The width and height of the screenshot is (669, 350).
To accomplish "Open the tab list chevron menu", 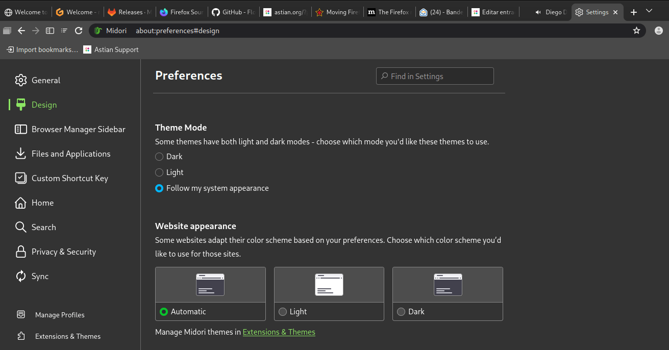I will tap(649, 11).
